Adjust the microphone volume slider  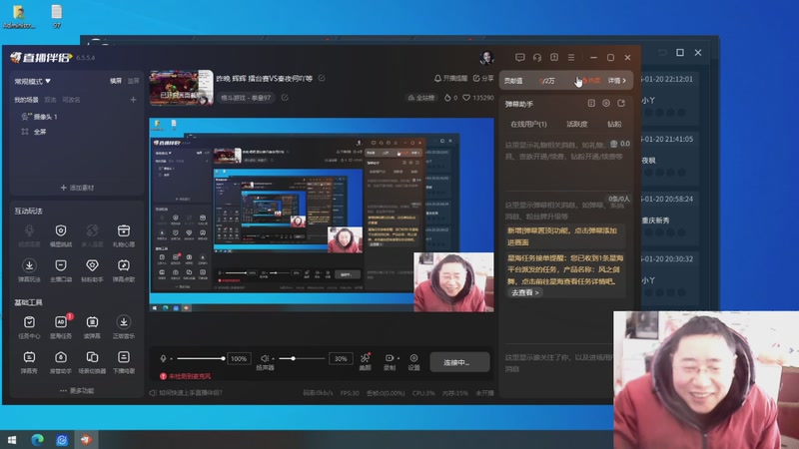pyautogui.click(x=200, y=358)
